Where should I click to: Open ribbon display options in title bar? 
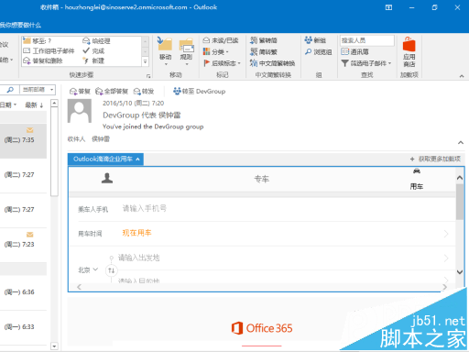pos(388,7)
